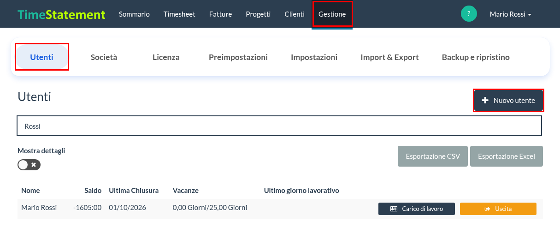
Task: Toggle the Mostra dettagli switch
Action: [29, 165]
